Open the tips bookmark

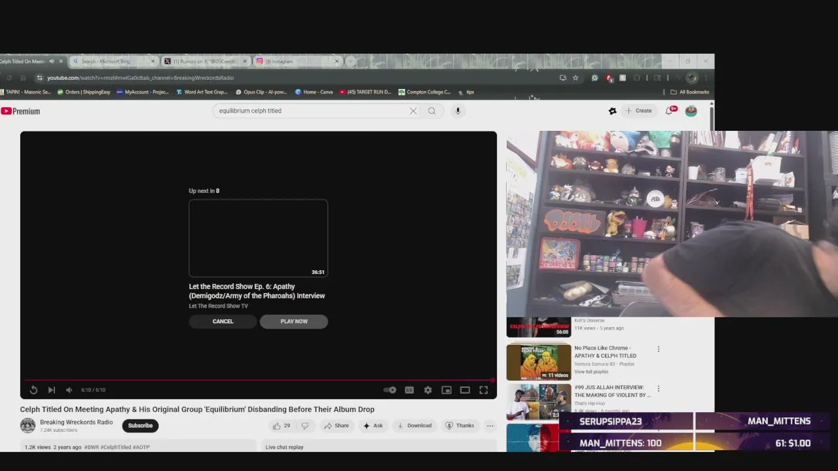coord(466,92)
